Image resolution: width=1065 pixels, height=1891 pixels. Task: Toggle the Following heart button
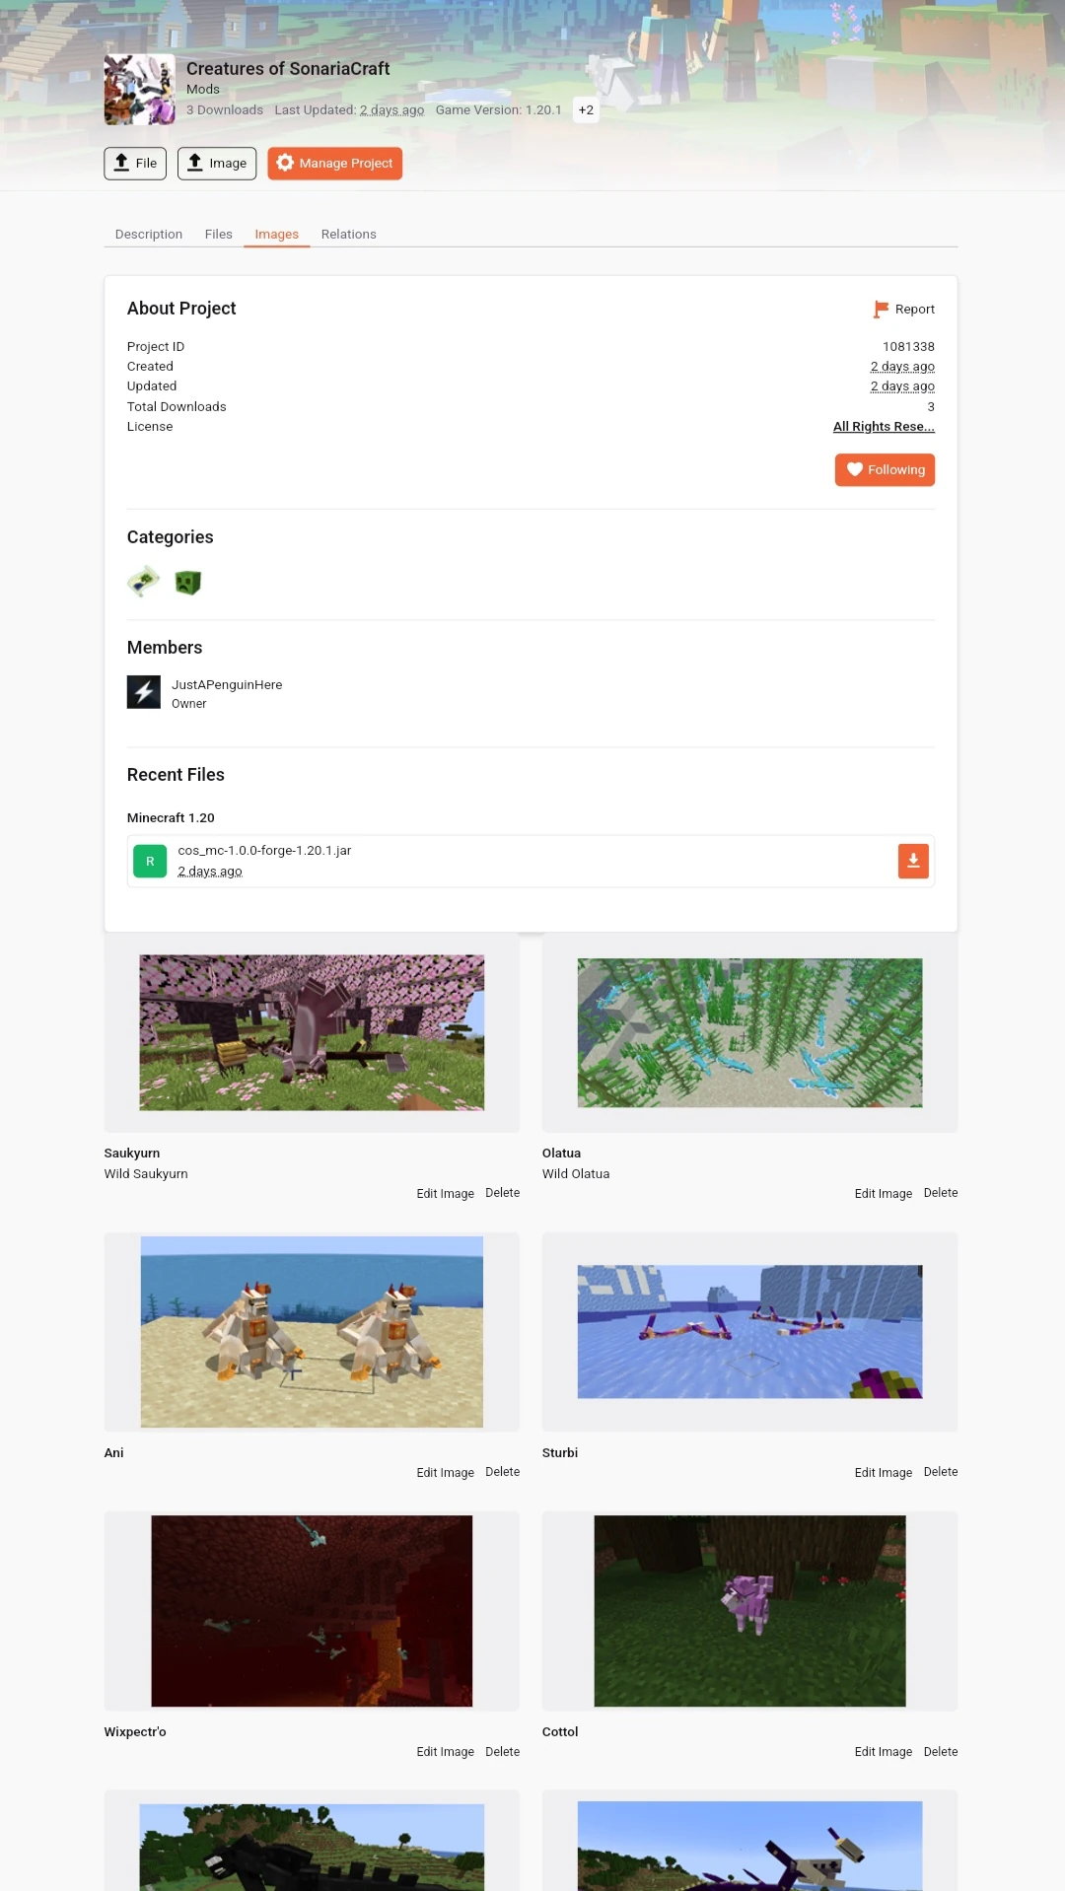tap(885, 470)
